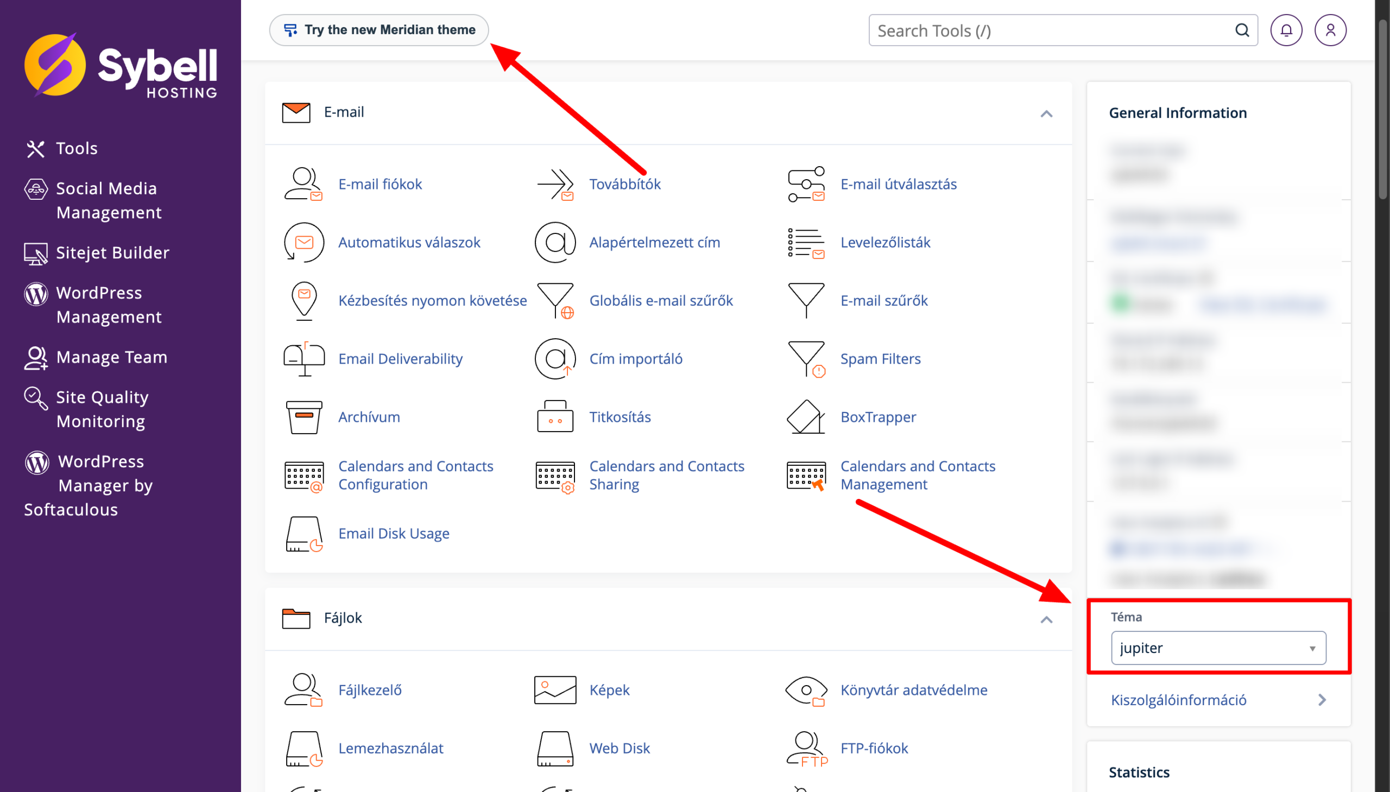This screenshot has height=792, width=1390.
Task: Click the Továbbítók forwarders icon
Action: pyautogui.click(x=555, y=184)
